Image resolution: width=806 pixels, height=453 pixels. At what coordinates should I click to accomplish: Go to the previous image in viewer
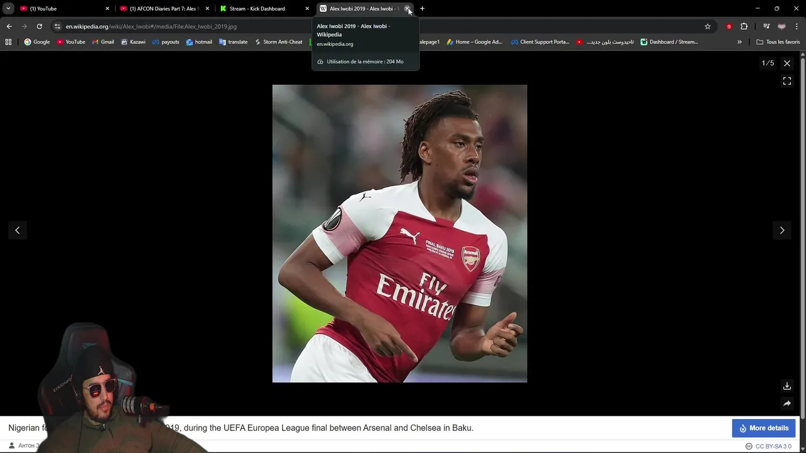click(18, 230)
